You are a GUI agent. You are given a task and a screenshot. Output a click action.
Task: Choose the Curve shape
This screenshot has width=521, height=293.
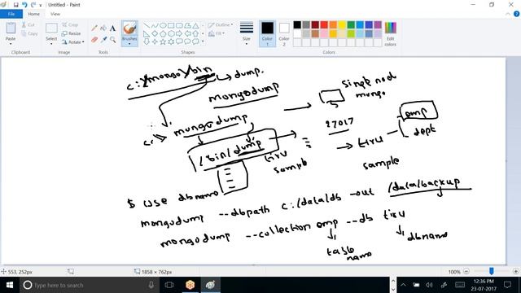tap(155, 25)
